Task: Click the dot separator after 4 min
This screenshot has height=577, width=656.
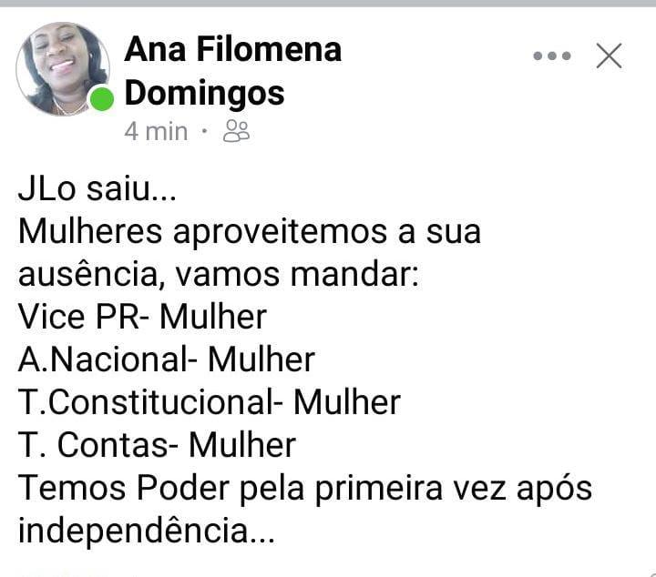Action: click(204, 131)
